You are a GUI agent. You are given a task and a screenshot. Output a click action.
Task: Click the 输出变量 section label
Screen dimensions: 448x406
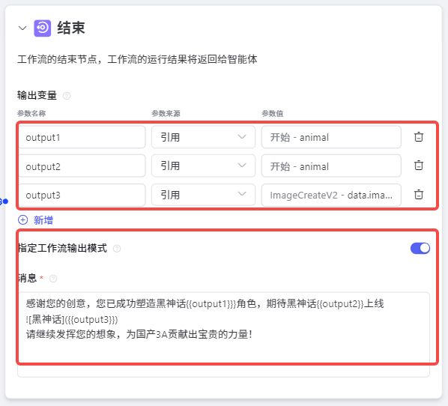(37, 95)
